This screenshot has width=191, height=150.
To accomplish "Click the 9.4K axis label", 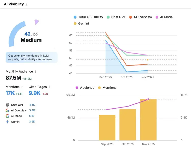I will (184, 118).
